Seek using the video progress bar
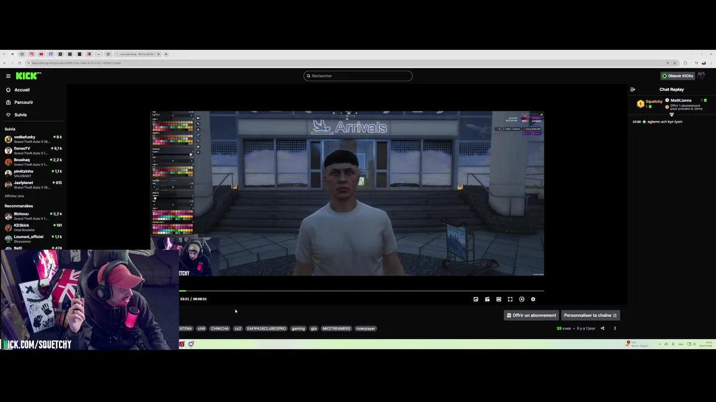 click(x=361, y=291)
